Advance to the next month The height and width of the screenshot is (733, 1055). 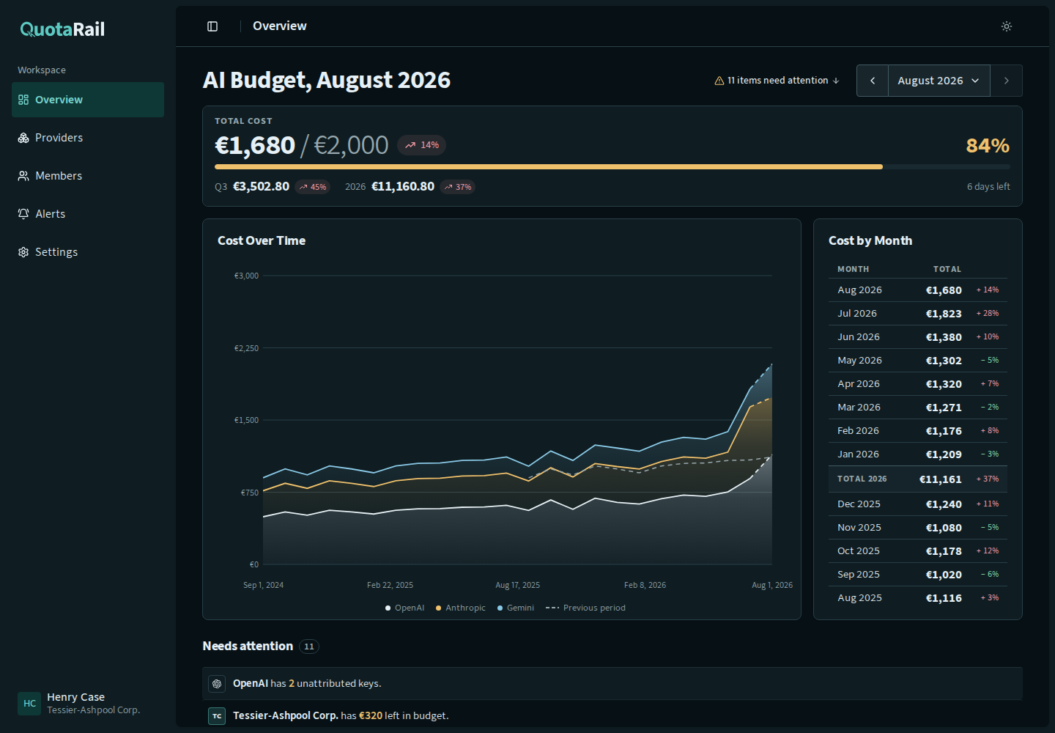pos(1007,81)
